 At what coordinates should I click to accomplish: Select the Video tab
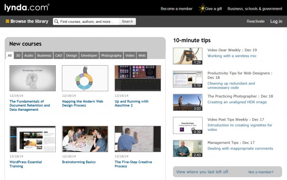pos(130,55)
